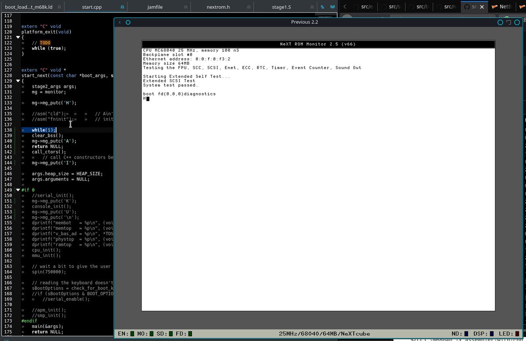Click the FD floppy drive status indicator
Screen dimensions: 526x341
coord(189,334)
